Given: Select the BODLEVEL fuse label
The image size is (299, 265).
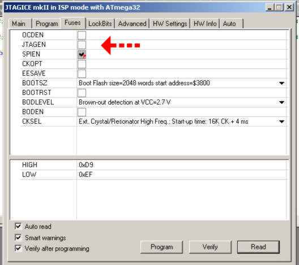Looking at the screenshot, I should [x=38, y=102].
